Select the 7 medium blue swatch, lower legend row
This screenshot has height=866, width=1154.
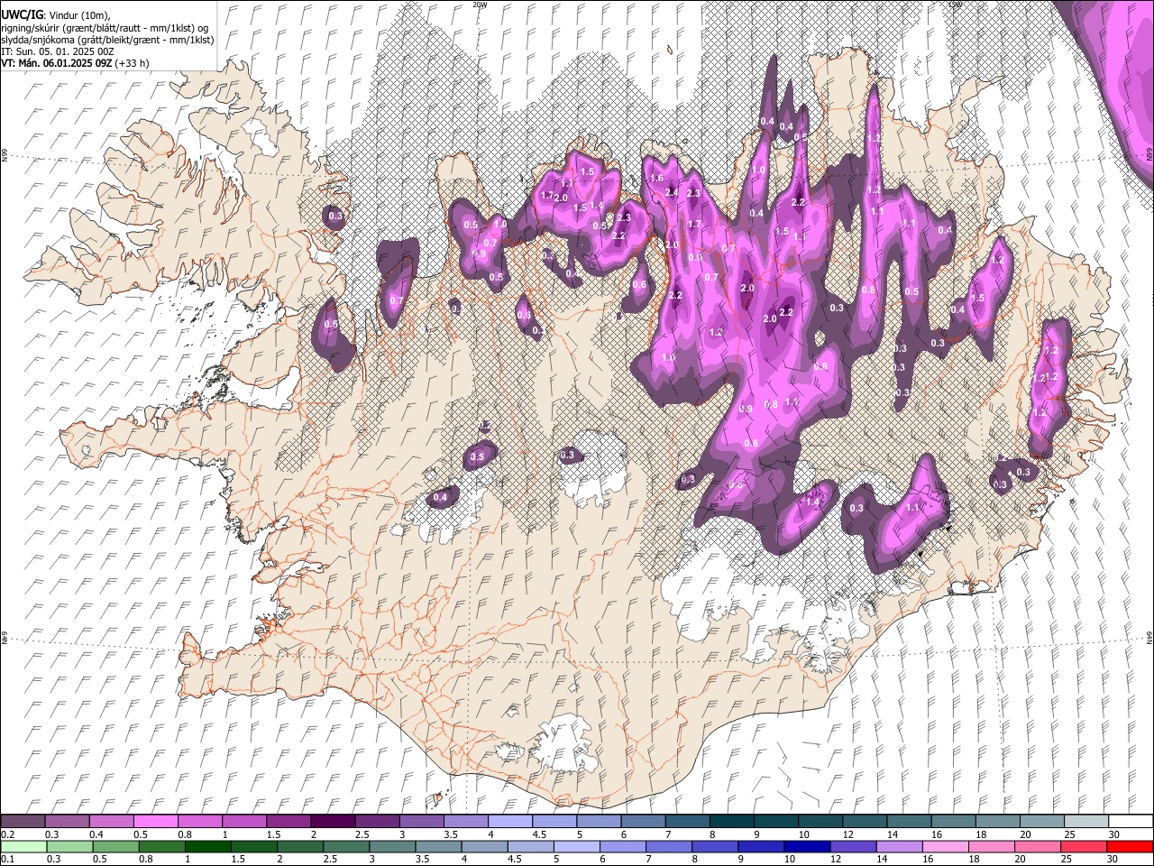click(x=667, y=846)
